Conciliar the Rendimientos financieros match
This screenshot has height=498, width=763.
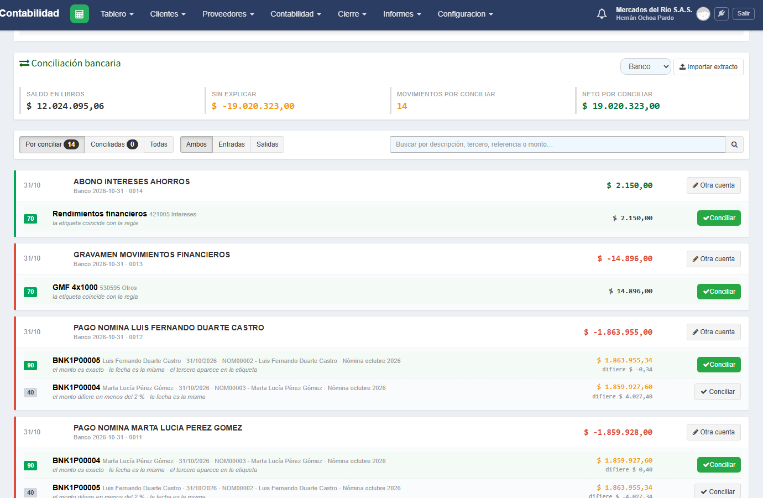pos(719,218)
